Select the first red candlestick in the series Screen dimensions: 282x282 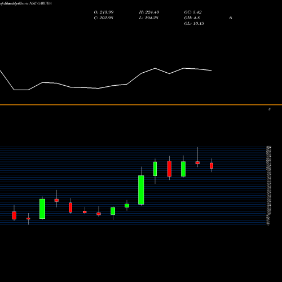click(x=14, y=215)
